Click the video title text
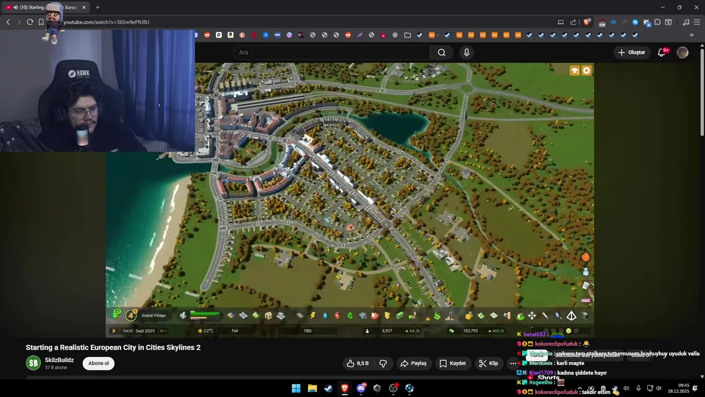 pos(113,347)
